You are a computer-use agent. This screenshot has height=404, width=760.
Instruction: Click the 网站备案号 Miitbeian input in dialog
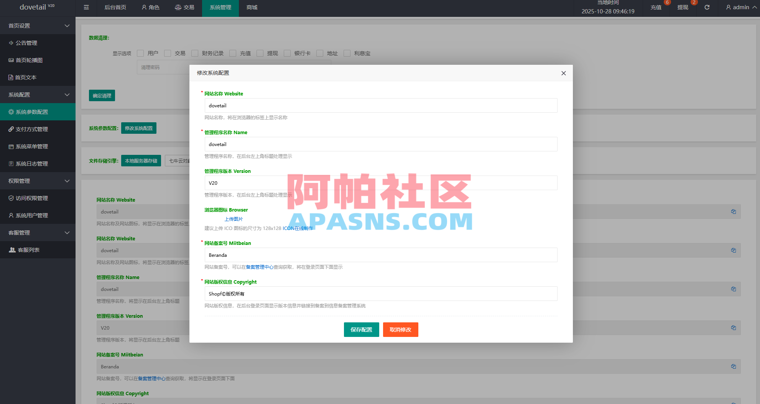pyautogui.click(x=381, y=255)
